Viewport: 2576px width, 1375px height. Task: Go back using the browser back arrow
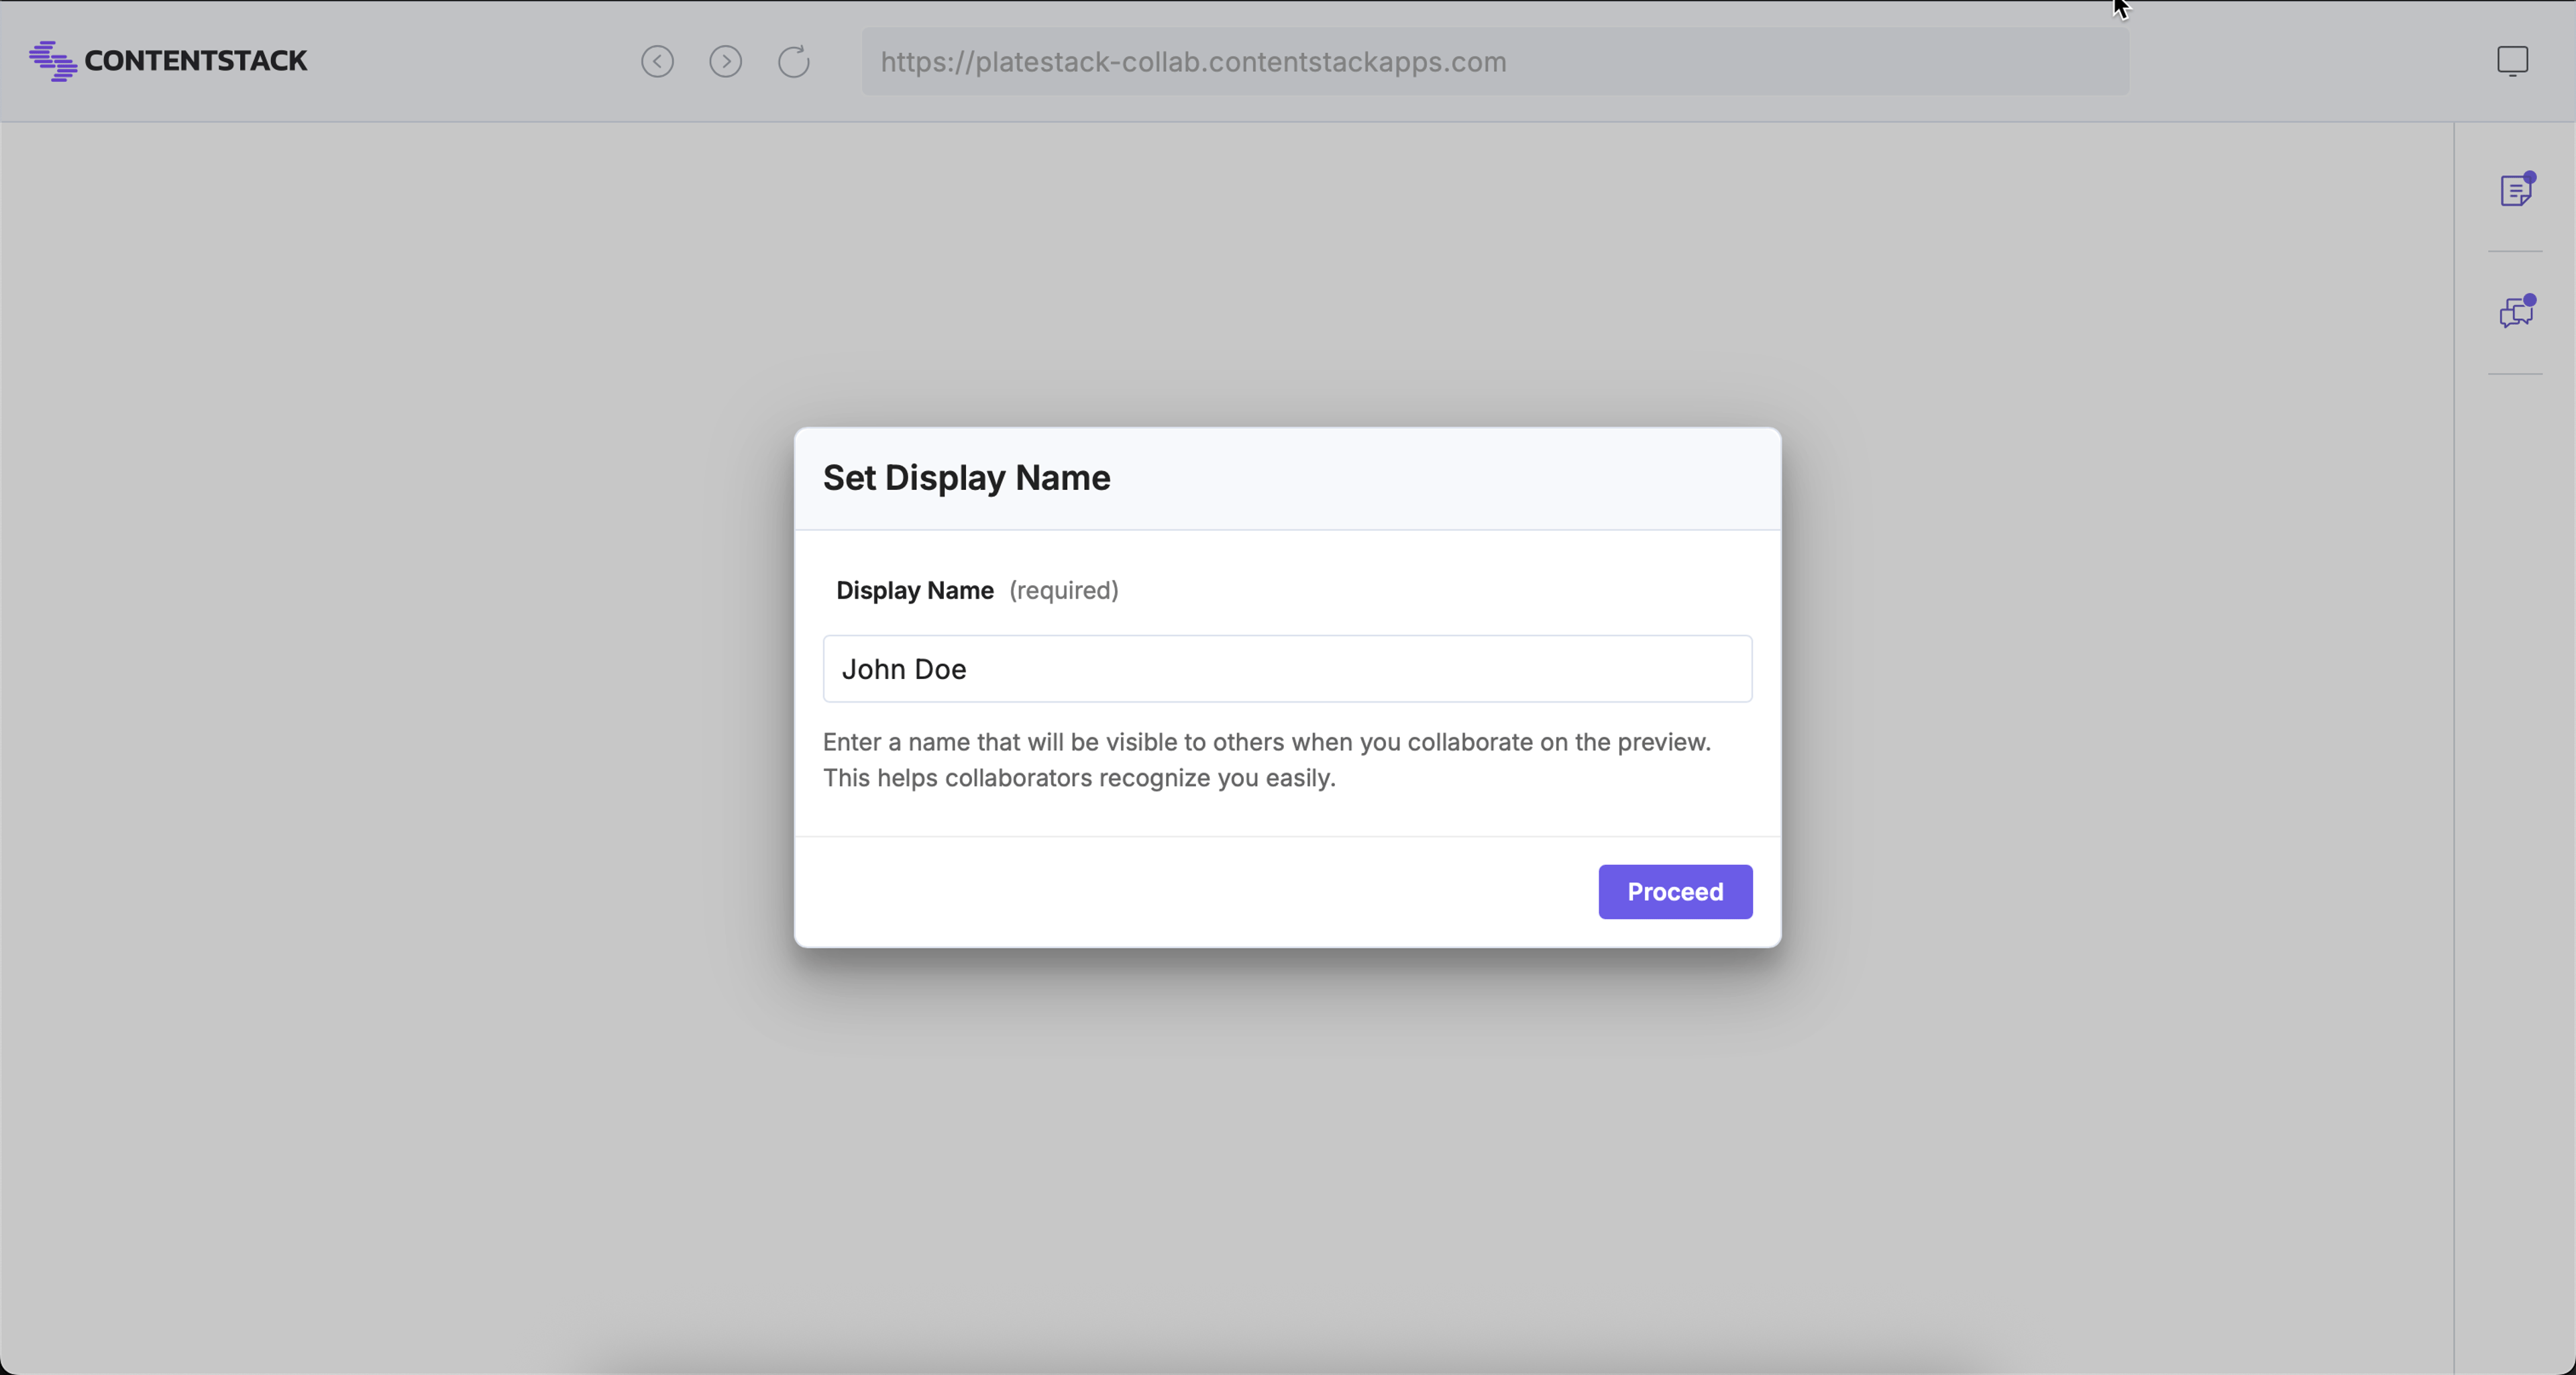point(657,62)
